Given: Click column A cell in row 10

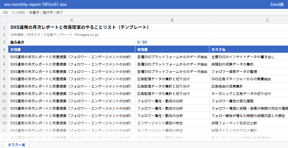Looking at the screenshot, I should point(72,93).
